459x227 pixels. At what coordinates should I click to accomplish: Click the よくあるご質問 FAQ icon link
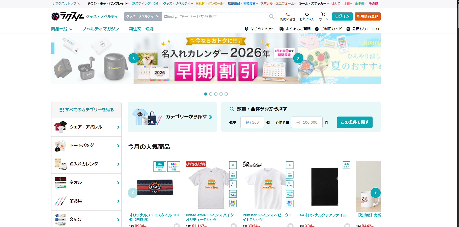point(282,29)
